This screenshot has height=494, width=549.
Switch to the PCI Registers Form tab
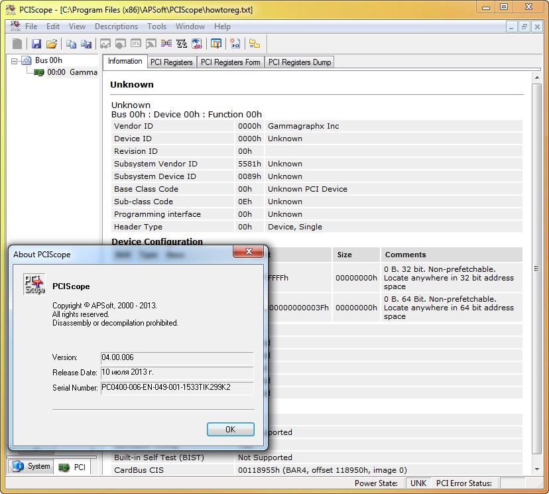coord(230,62)
